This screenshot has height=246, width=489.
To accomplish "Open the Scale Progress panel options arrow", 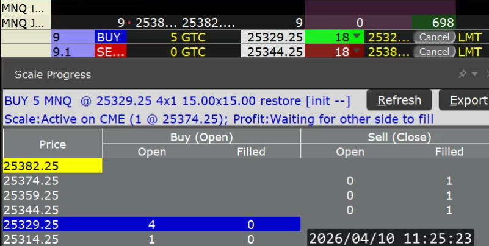I will (474, 74).
